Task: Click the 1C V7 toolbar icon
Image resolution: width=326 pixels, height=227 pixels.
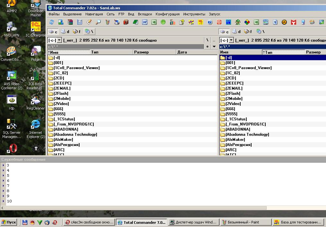Action: pyautogui.click(x=191, y=22)
